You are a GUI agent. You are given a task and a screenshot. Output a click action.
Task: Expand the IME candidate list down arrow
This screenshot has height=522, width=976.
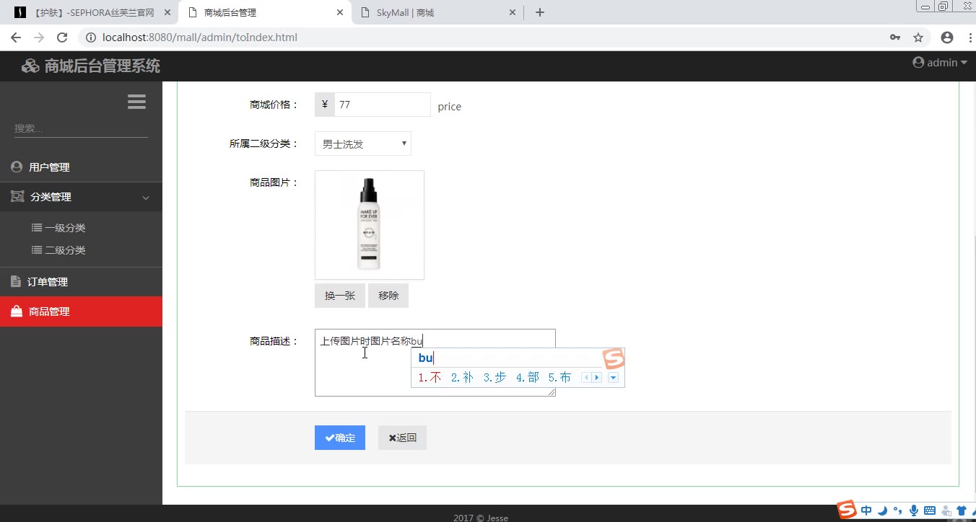click(x=613, y=378)
